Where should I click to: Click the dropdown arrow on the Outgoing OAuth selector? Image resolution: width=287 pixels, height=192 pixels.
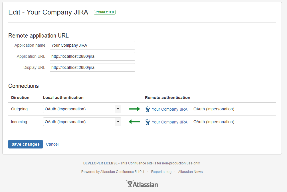point(118,109)
